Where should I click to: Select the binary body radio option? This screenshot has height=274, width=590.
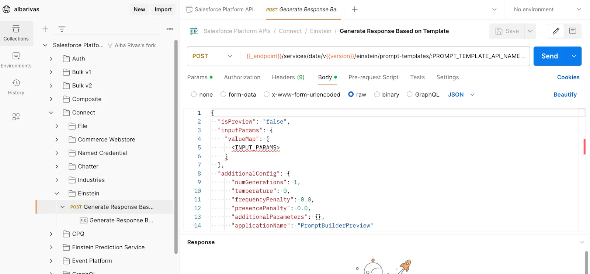click(377, 94)
